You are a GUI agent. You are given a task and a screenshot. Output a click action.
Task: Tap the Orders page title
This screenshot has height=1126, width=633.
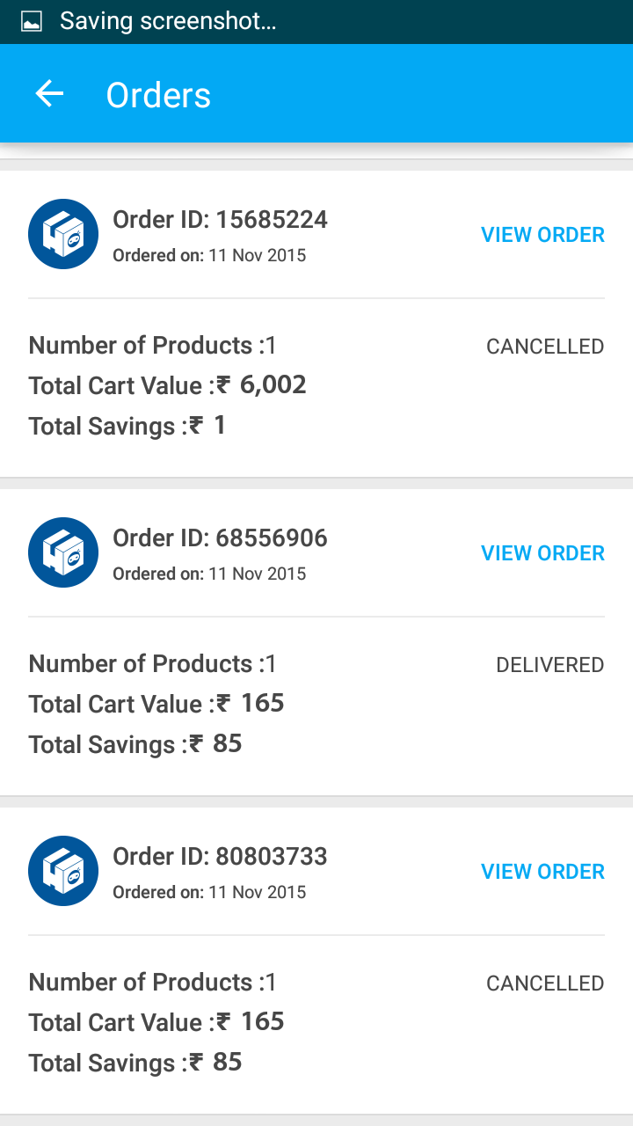click(158, 95)
